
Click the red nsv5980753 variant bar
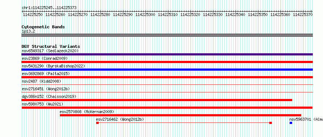(167, 108)
